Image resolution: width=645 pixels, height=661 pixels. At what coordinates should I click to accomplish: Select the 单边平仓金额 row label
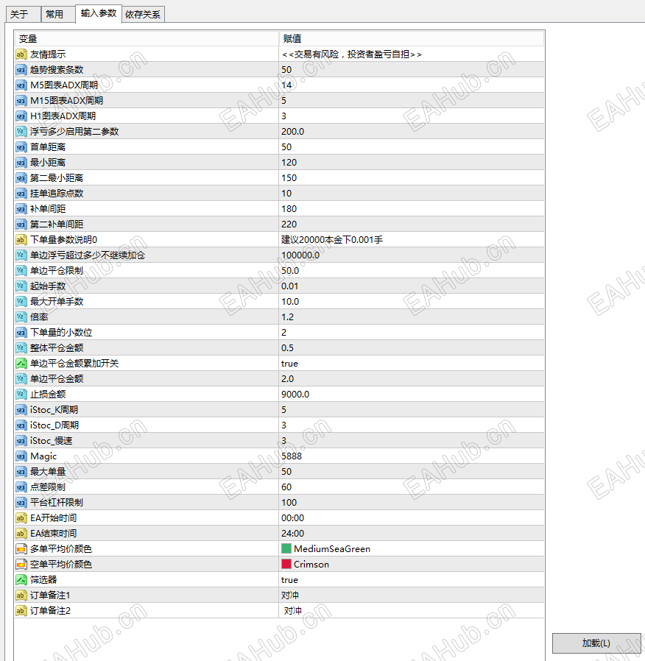click(57, 379)
